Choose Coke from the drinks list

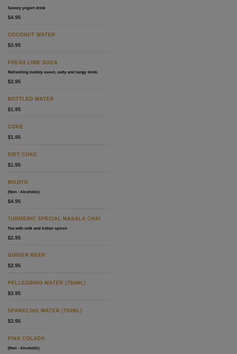15,127
